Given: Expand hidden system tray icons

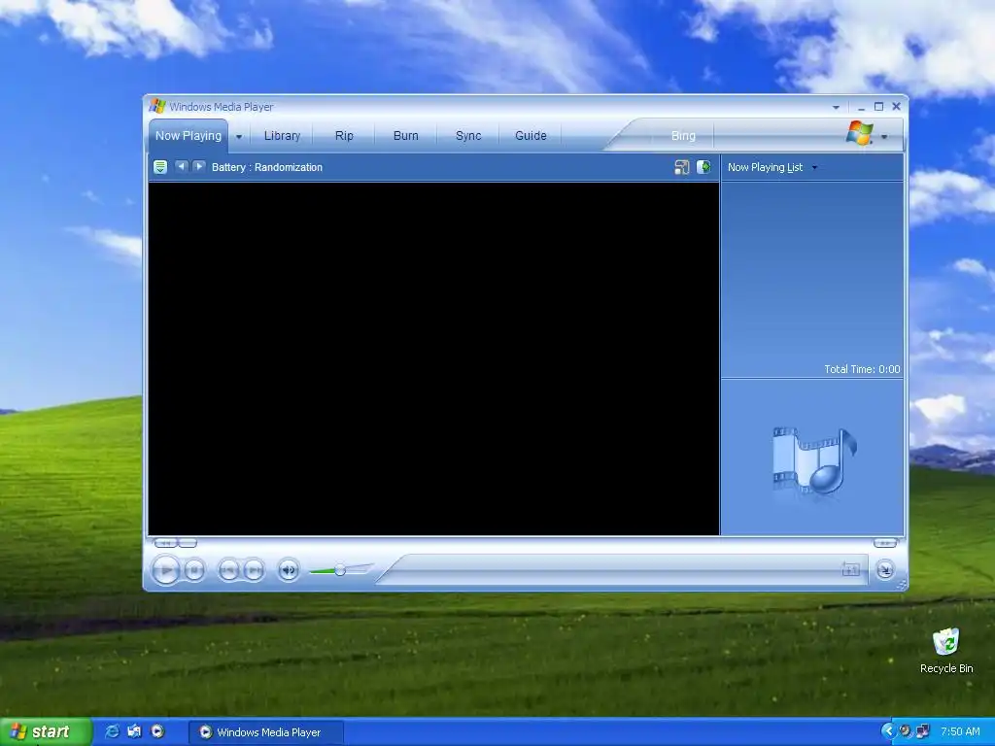Looking at the screenshot, I should pyautogui.click(x=888, y=731).
